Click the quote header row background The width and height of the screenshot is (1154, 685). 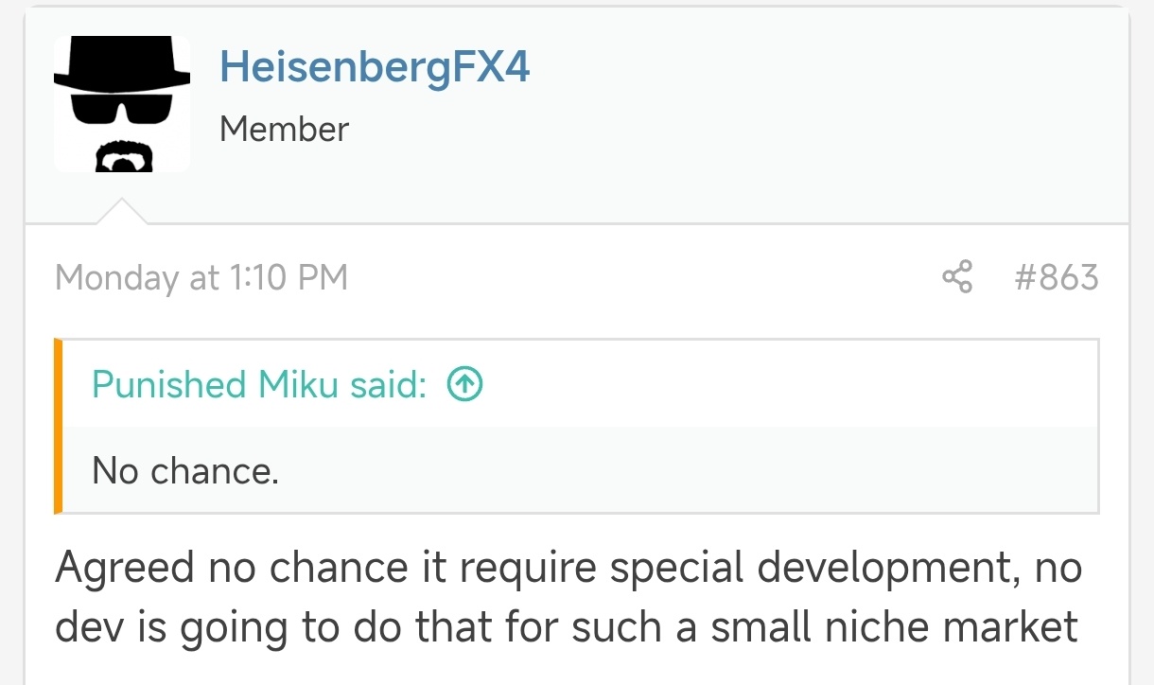(x=580, y=383)
